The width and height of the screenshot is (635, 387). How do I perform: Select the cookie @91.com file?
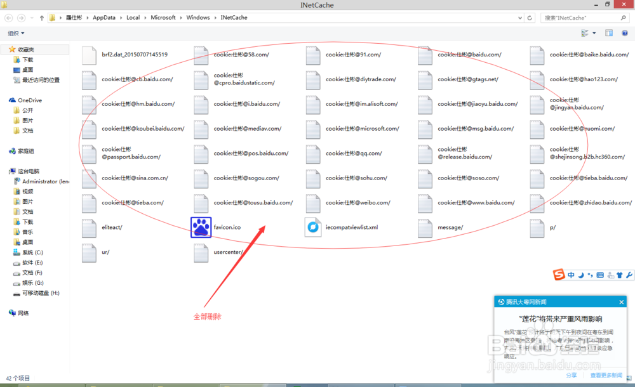pyautogui.click(x=344, y=55)
